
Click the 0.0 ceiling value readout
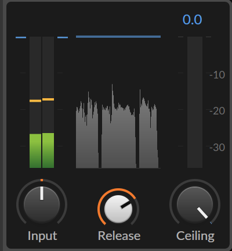click(x=193, y=20)
